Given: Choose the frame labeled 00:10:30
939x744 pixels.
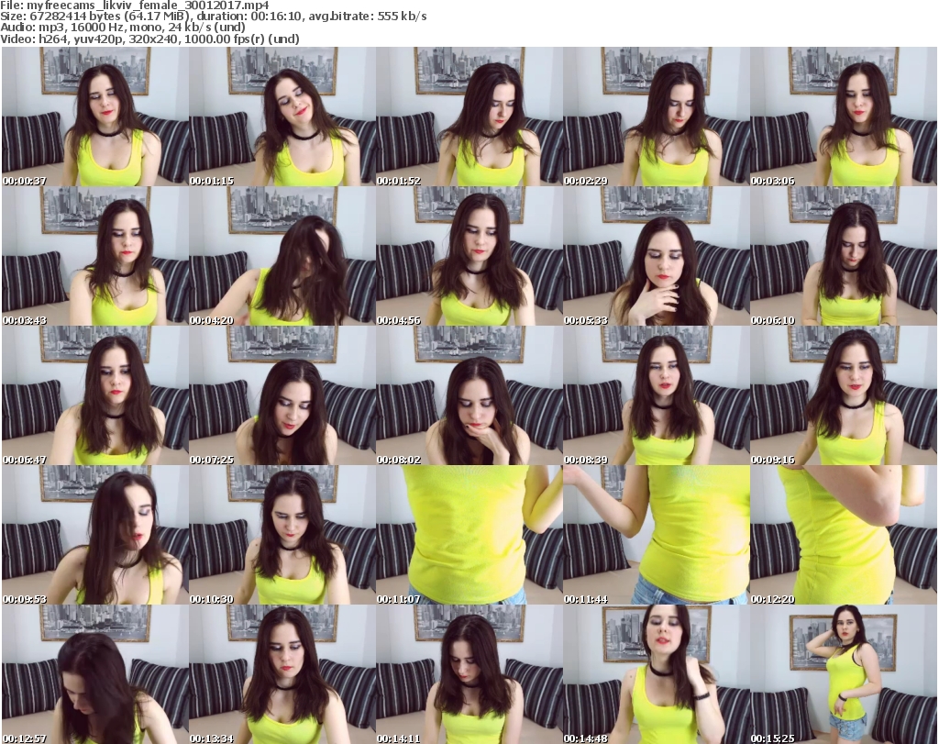Looking at the screenshot, I should pos(282,535).
